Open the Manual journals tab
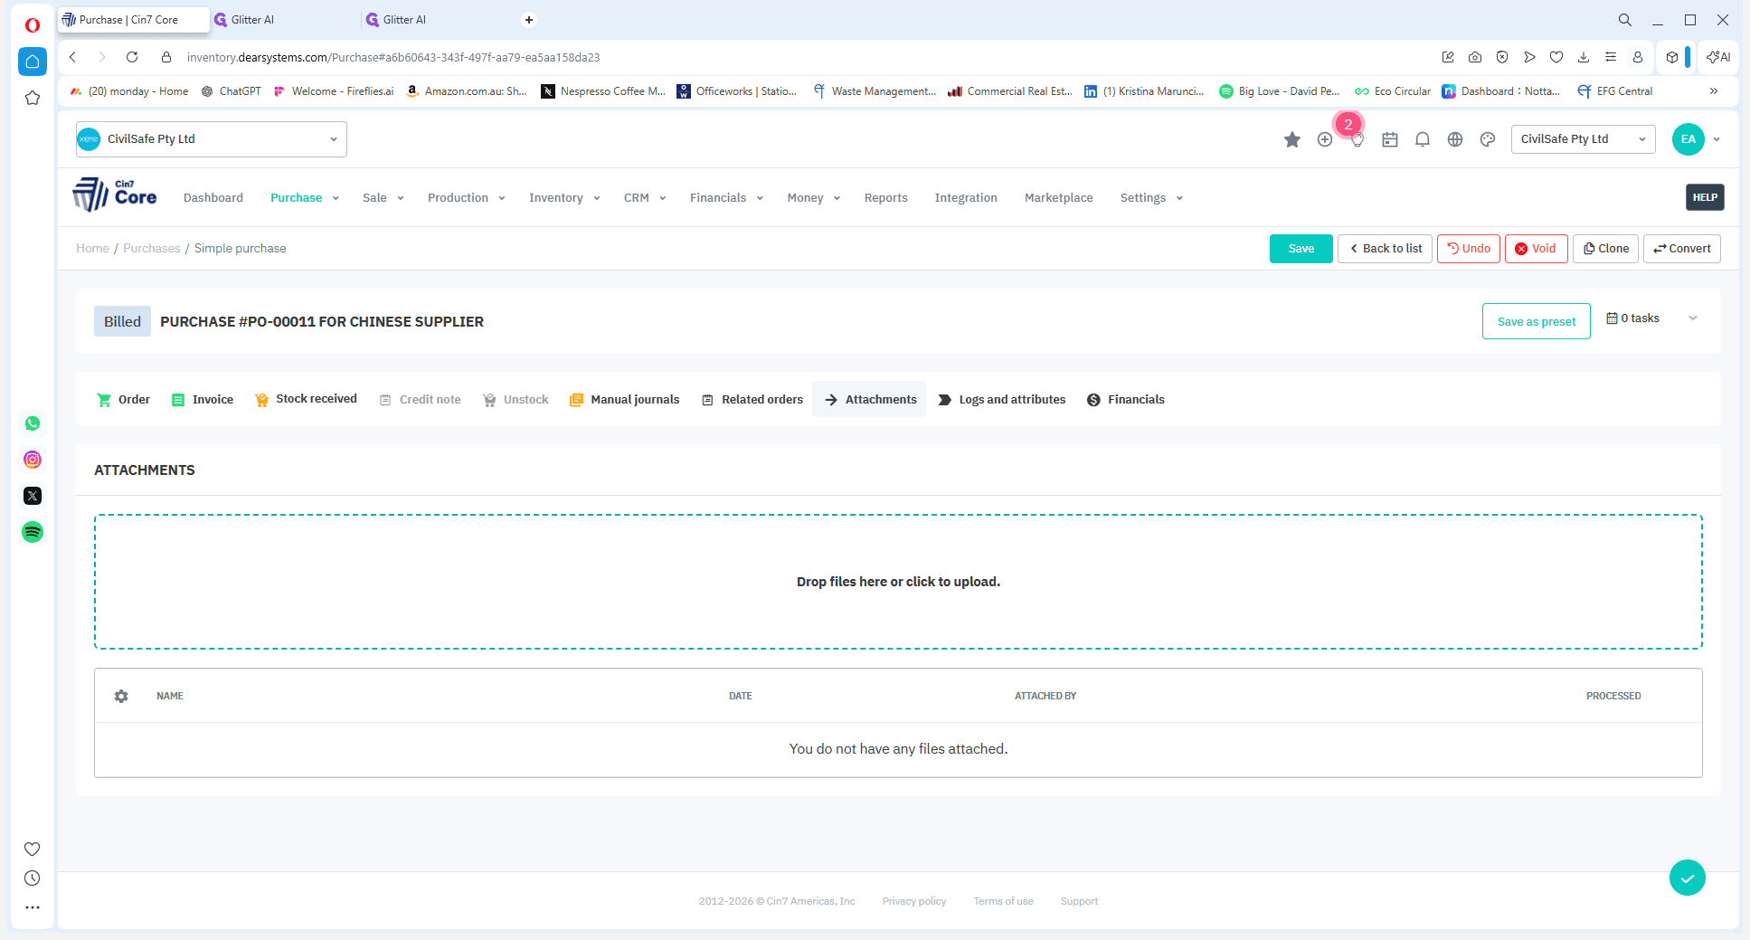This screenshot has width=1750, height=940. click(624, 400)
